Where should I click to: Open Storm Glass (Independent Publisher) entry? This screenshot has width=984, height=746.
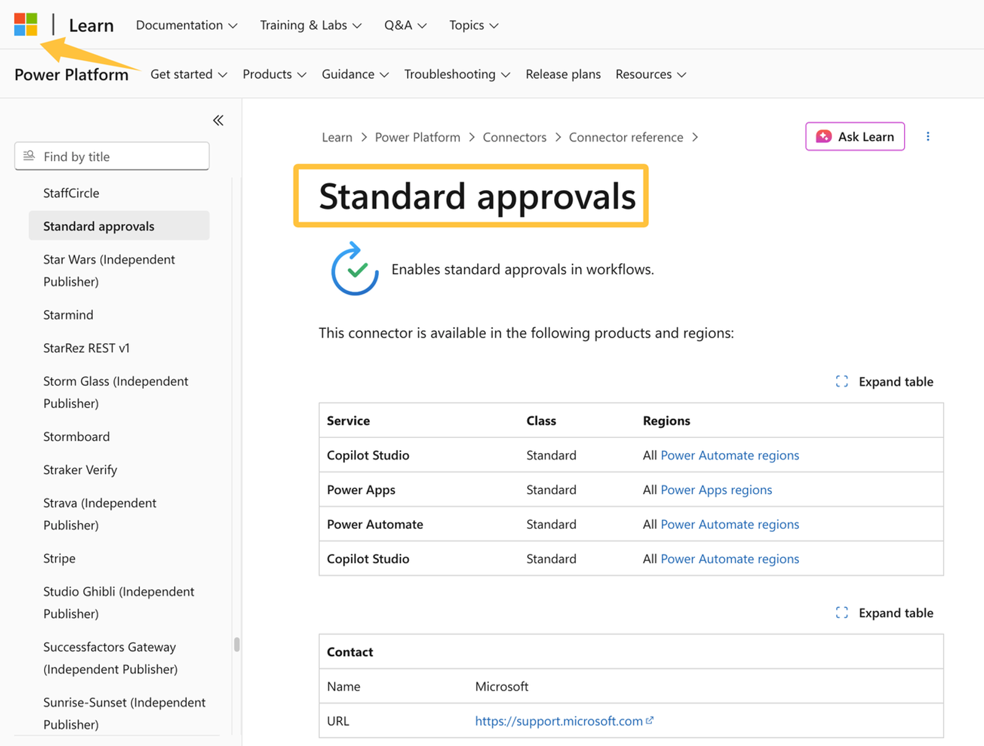(116, 392)
